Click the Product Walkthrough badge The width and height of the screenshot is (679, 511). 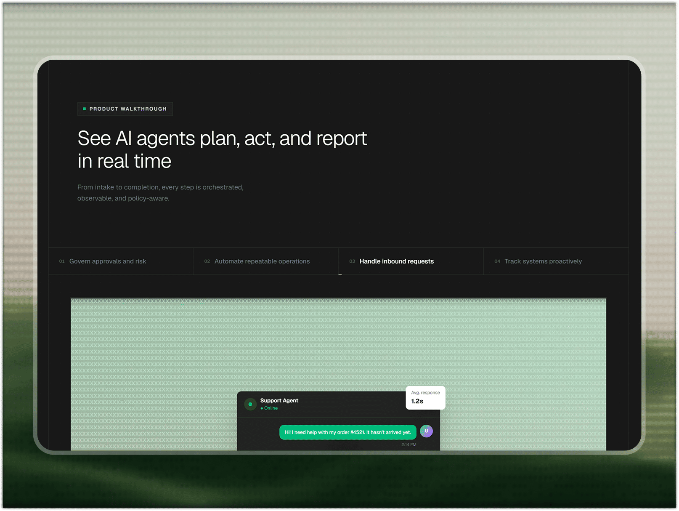(x=125, y=109)
